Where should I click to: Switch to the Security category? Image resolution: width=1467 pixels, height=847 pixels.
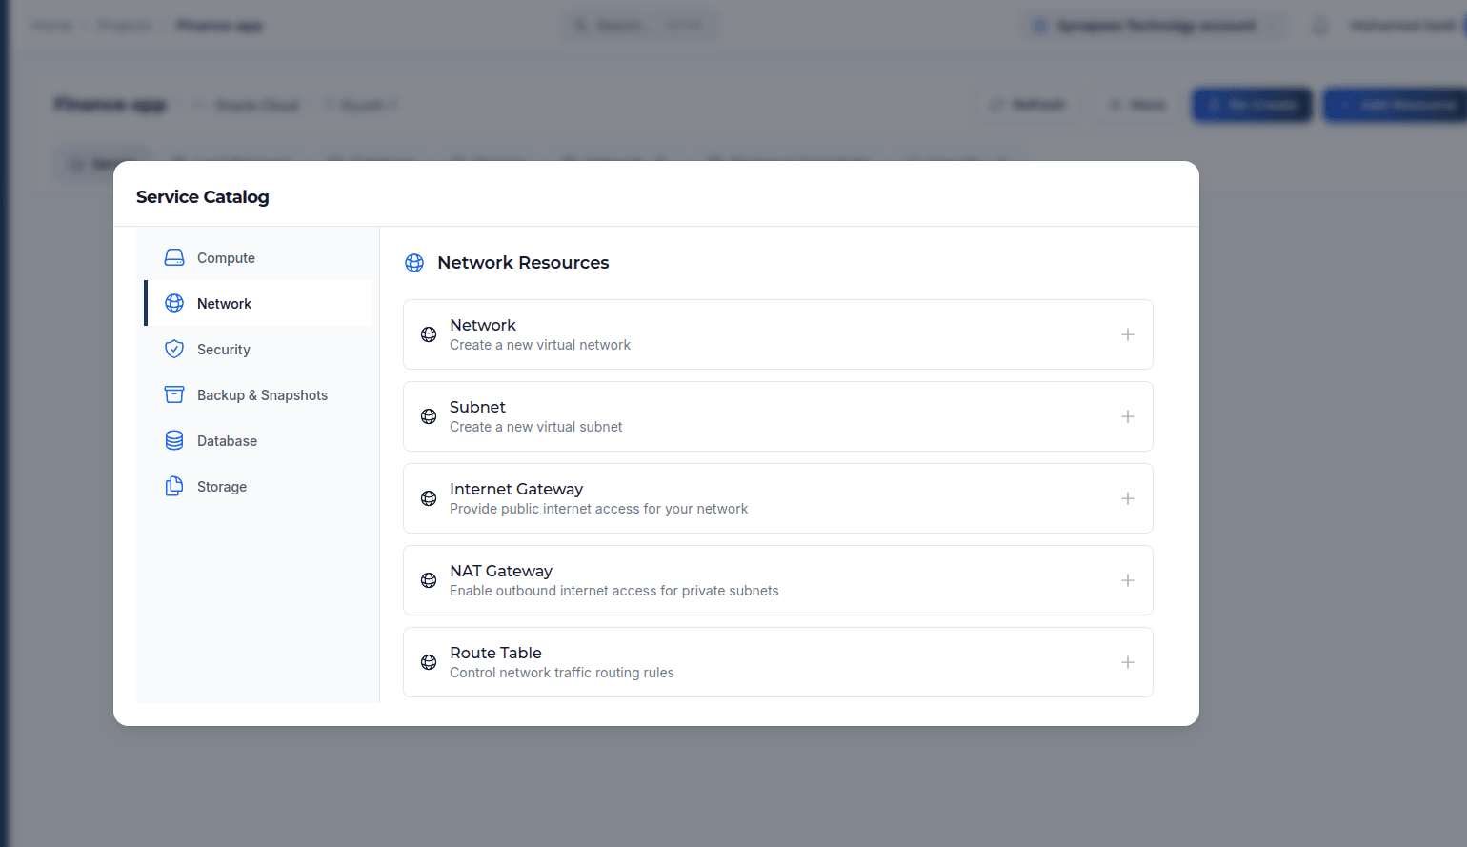258,349
